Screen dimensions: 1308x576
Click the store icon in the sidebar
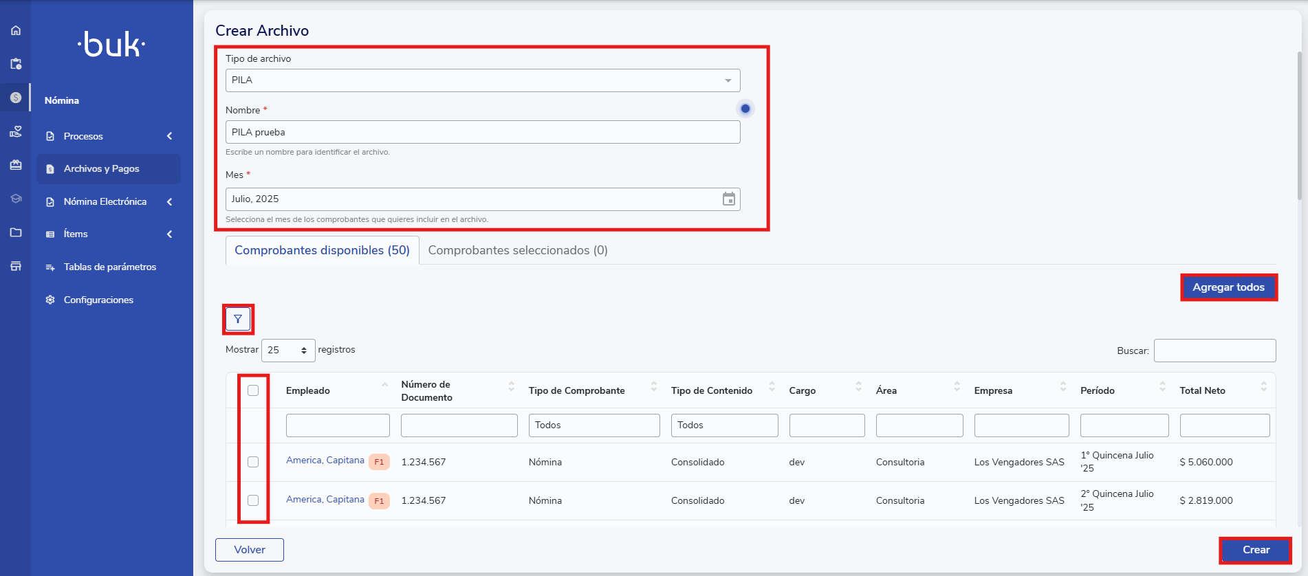pyautogui.click(x=16, y=266)
